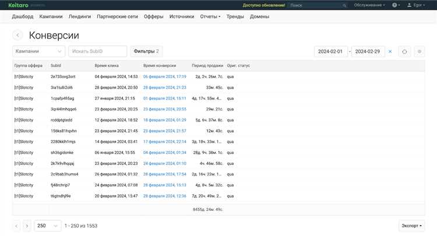This screenshot has width=437, height=236.
Task: Click click time 06 января 2024, 15:55
Action: pos(115,153)
